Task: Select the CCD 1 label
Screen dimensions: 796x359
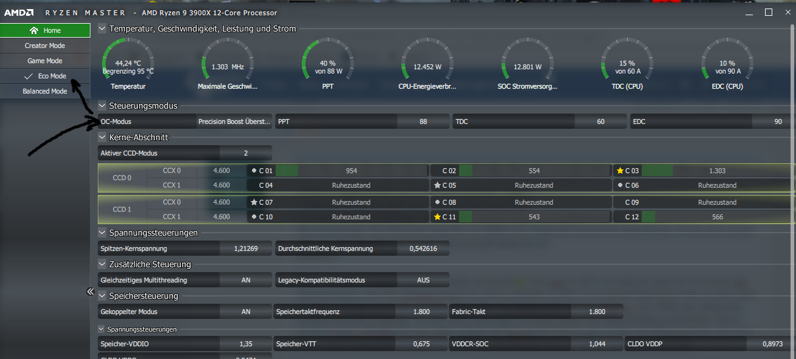Action: 122,210
